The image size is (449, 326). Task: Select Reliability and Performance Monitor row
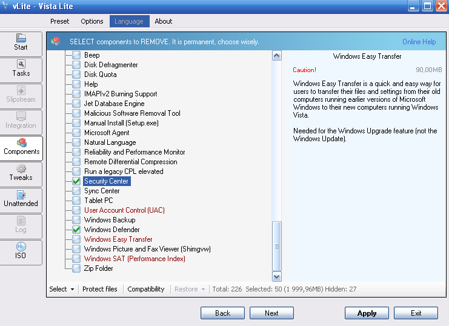(135, 152)
